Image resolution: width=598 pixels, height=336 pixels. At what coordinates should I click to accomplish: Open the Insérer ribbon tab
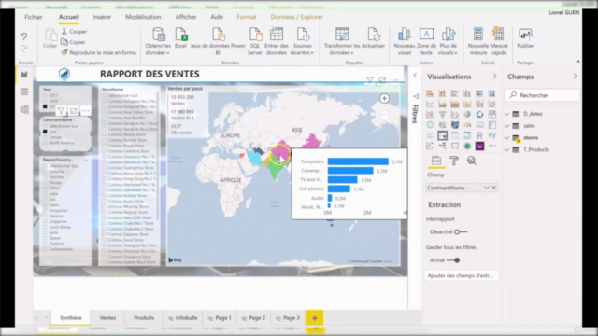click(x=102, y=17)
